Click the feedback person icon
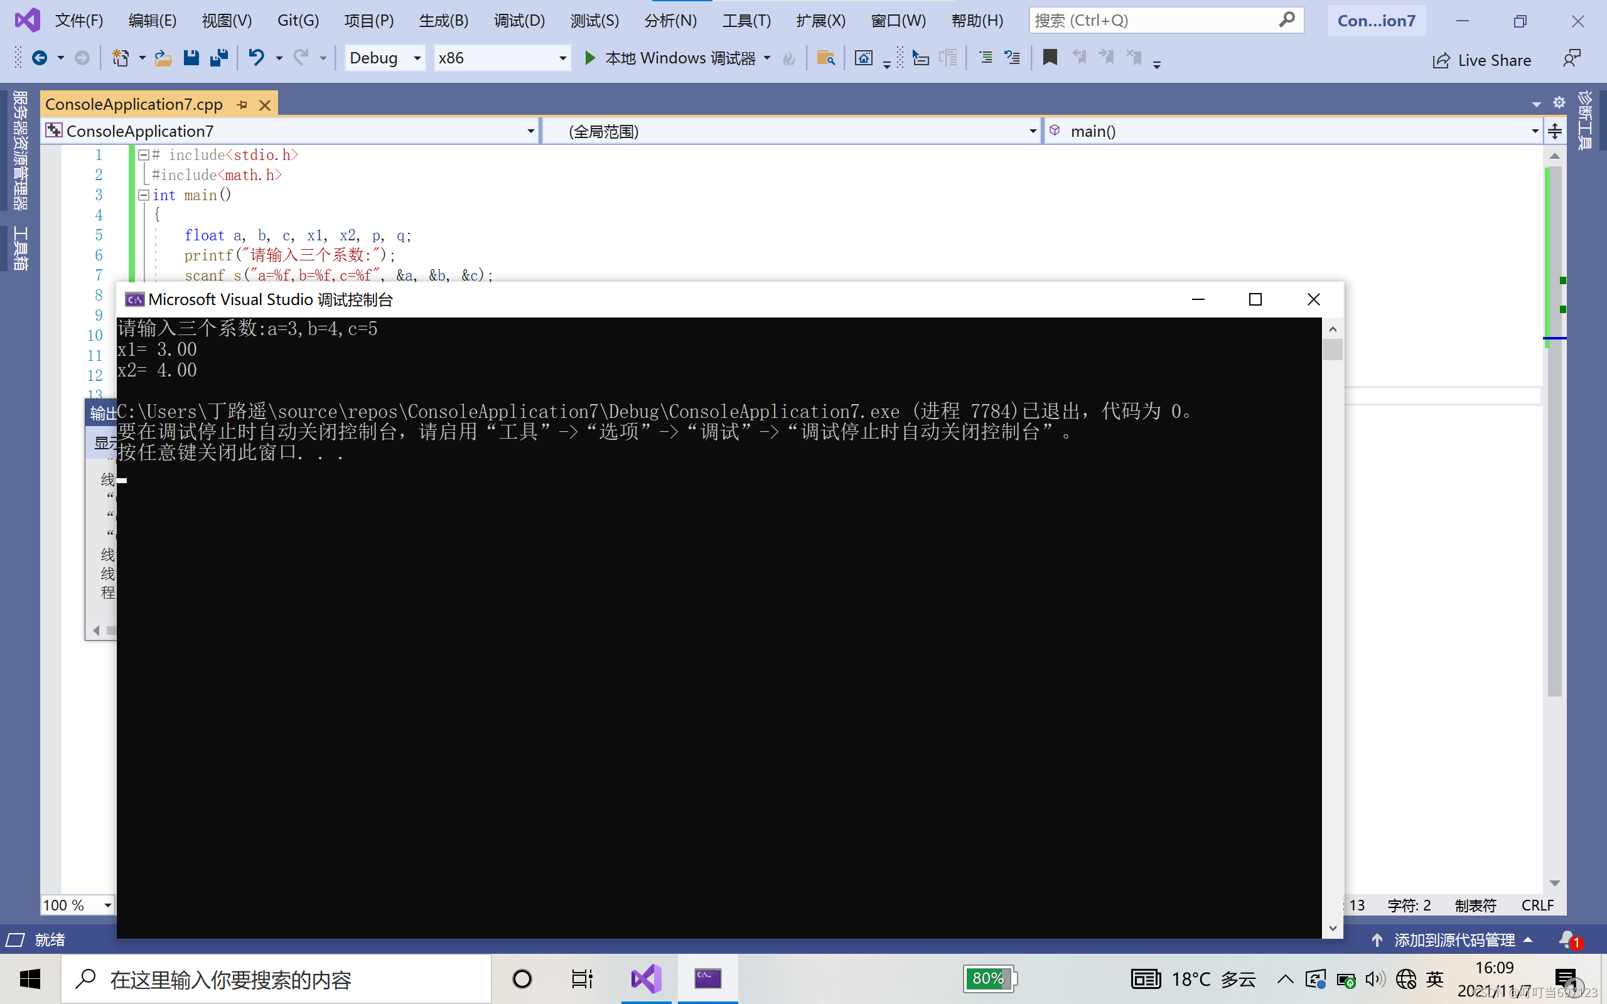Viewport: 1607px width, 1004px height. (1571, 58)
